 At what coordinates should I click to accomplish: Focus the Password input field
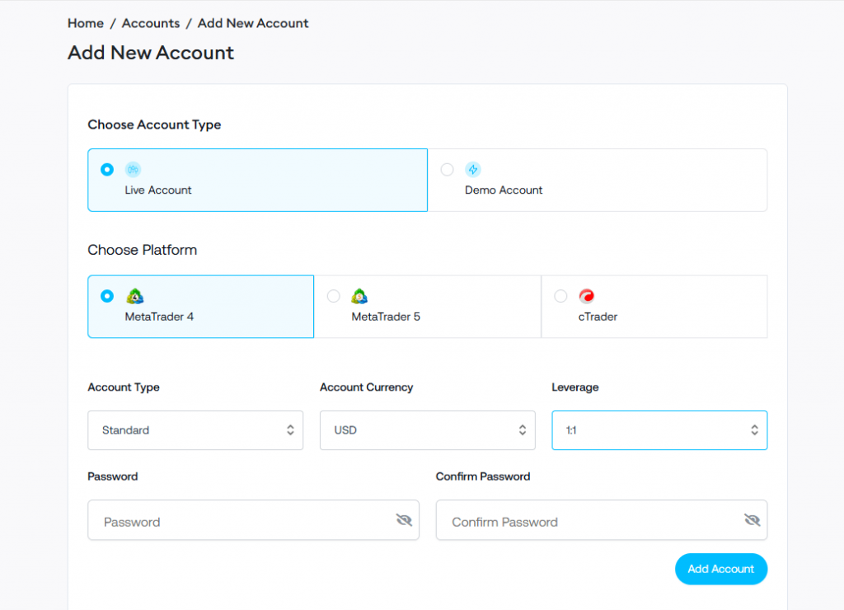(254, 520)
